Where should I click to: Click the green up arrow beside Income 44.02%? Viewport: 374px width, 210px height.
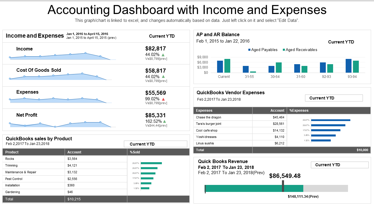coord(163,55)
